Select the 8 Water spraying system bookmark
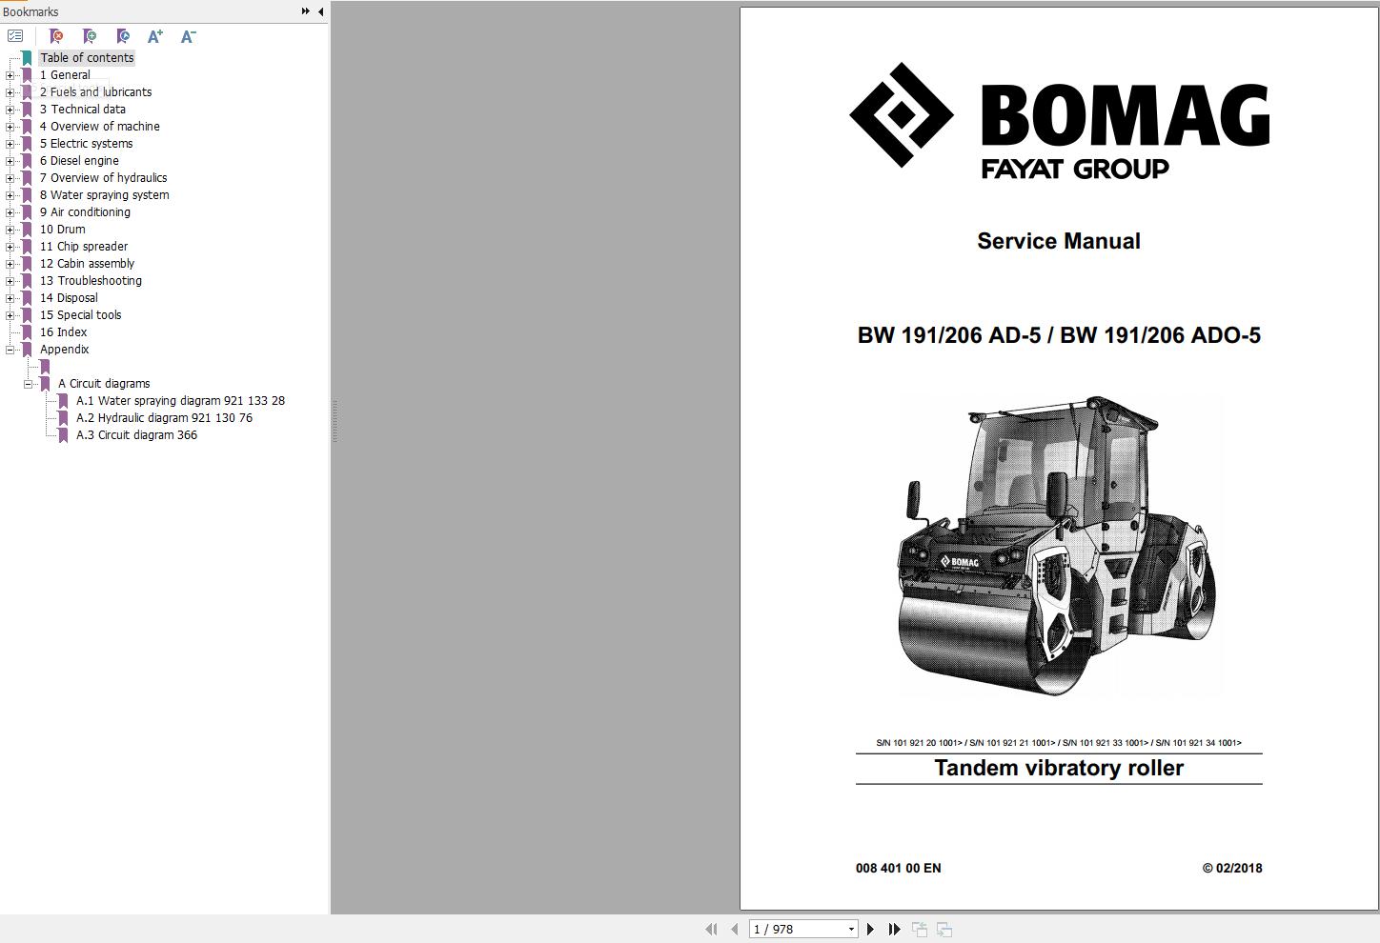This screenshot has height=943, width=1380. pos(104,195)
